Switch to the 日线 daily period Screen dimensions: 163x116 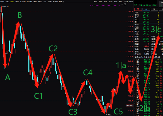(7, 2)
